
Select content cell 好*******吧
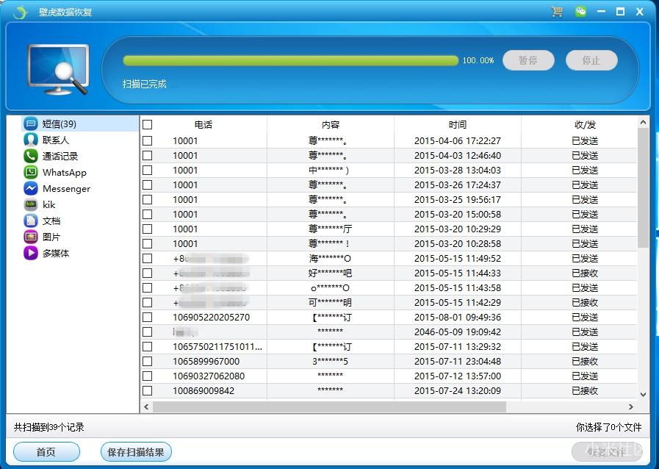330,273
